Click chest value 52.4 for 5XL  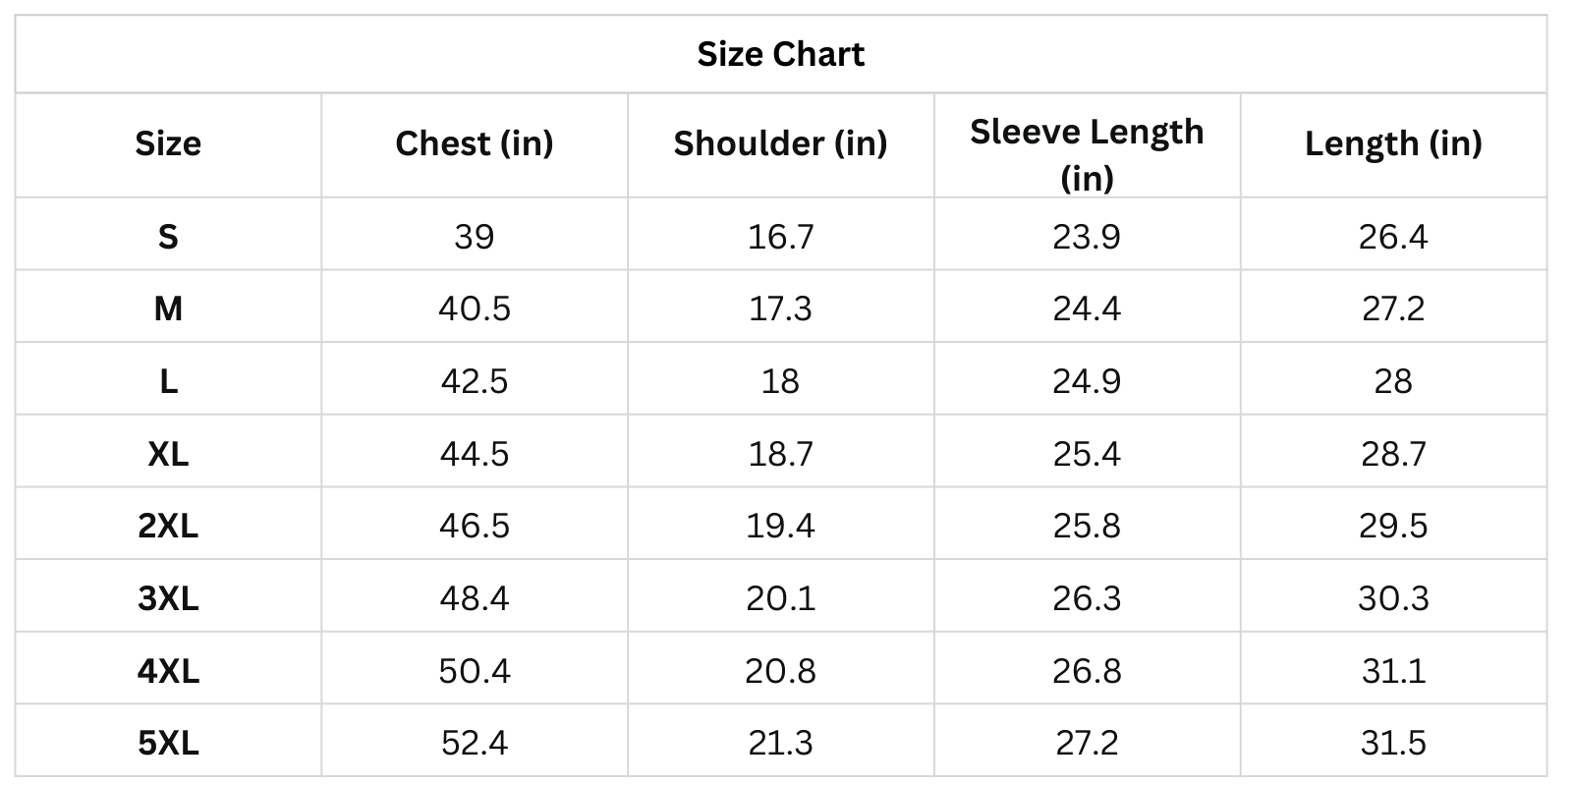(474, 743)
